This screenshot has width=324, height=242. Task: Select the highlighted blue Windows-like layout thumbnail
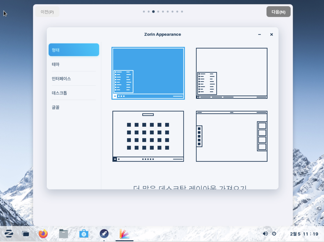[x=148, y=73]
